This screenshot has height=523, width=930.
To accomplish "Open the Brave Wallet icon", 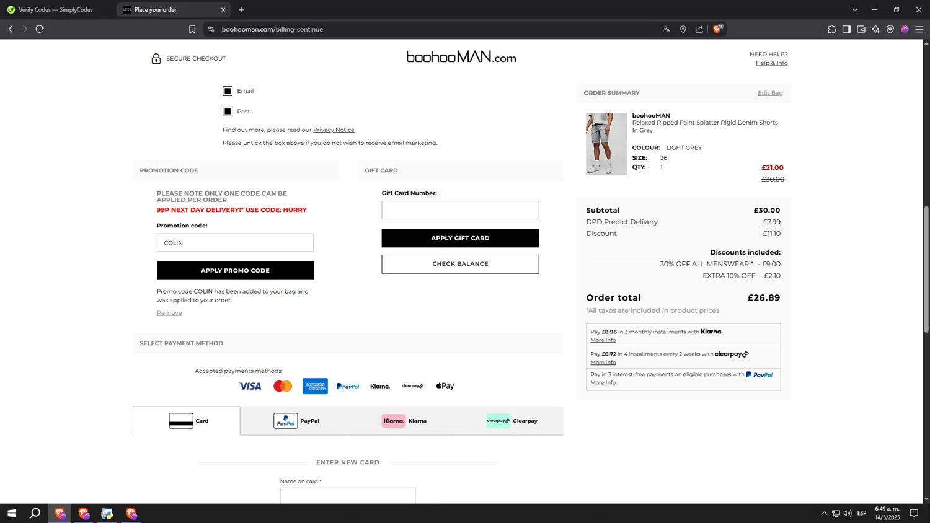I will [x=861, y=29].
